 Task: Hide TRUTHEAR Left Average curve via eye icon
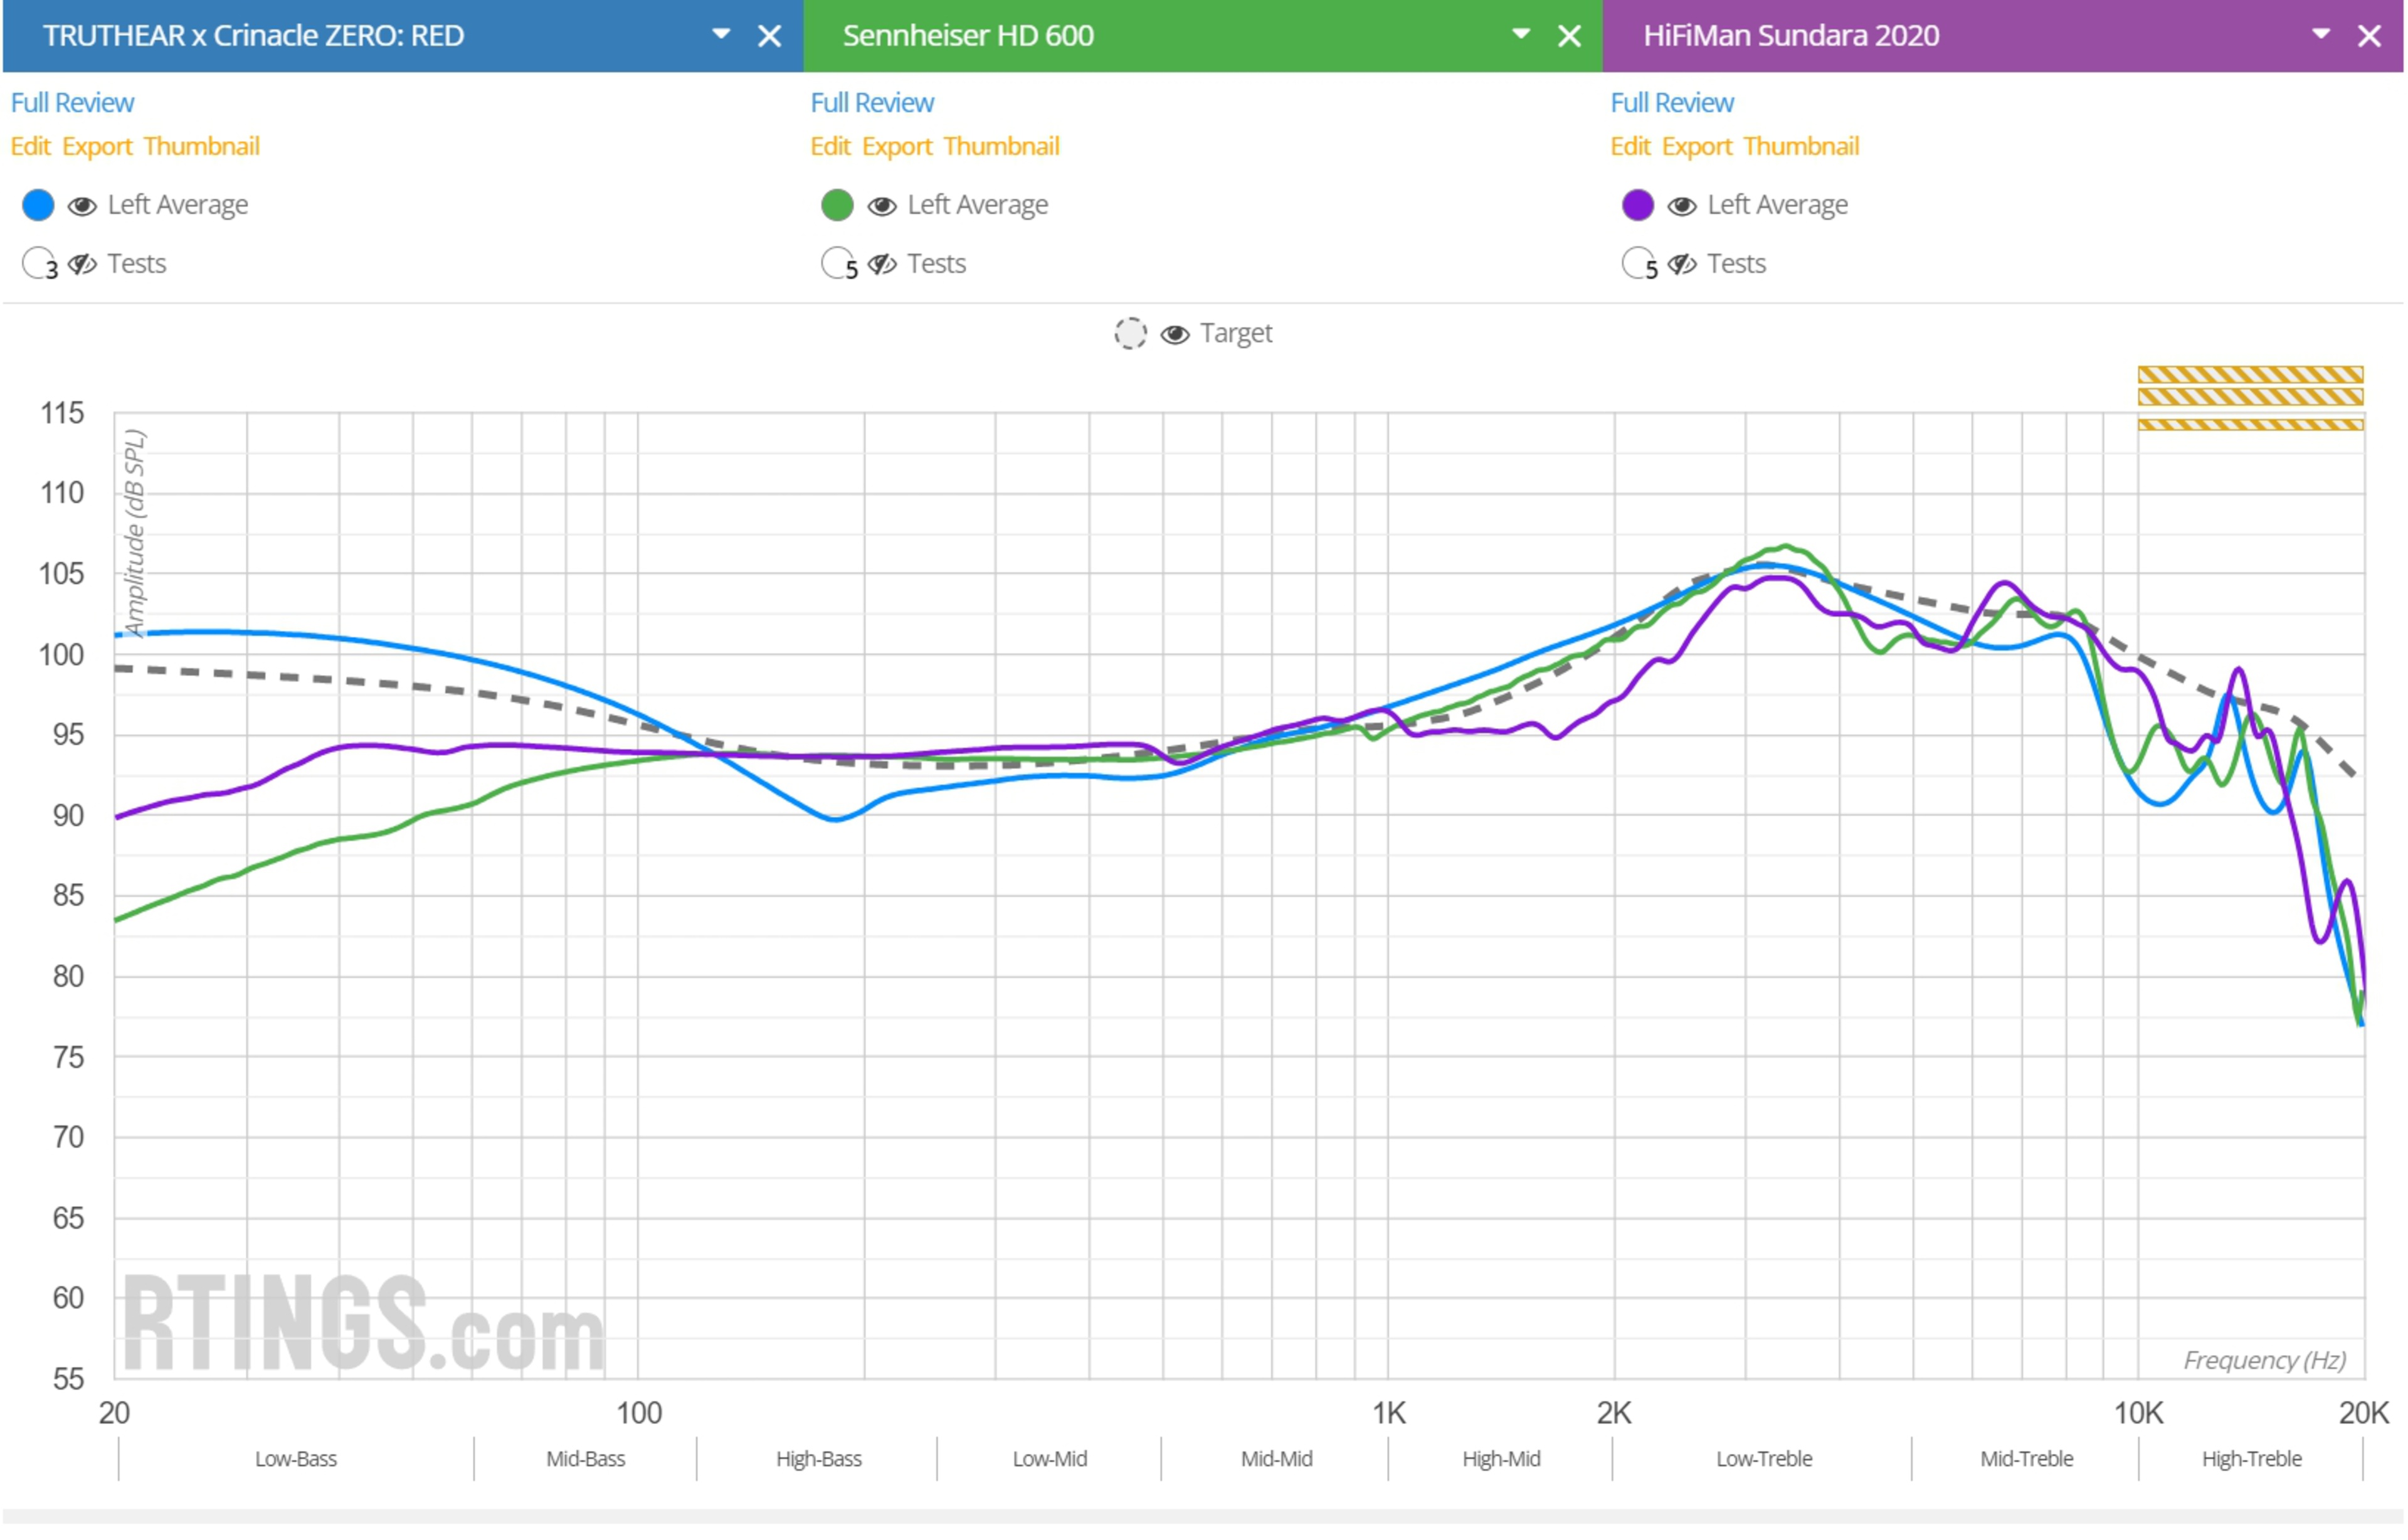click(x=82, y=206)
